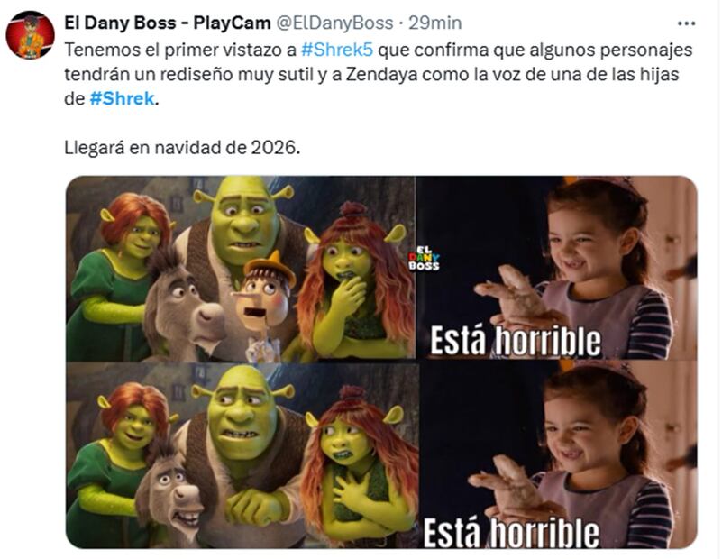Open bottom-left Shrek family image

242,455
